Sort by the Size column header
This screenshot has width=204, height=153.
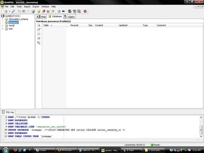pyautogui.click(x=87, y=25)
